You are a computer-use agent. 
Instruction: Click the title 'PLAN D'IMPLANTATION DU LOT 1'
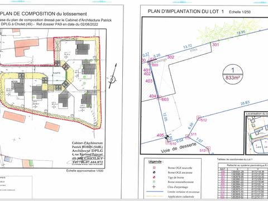(x=186, y=11)
